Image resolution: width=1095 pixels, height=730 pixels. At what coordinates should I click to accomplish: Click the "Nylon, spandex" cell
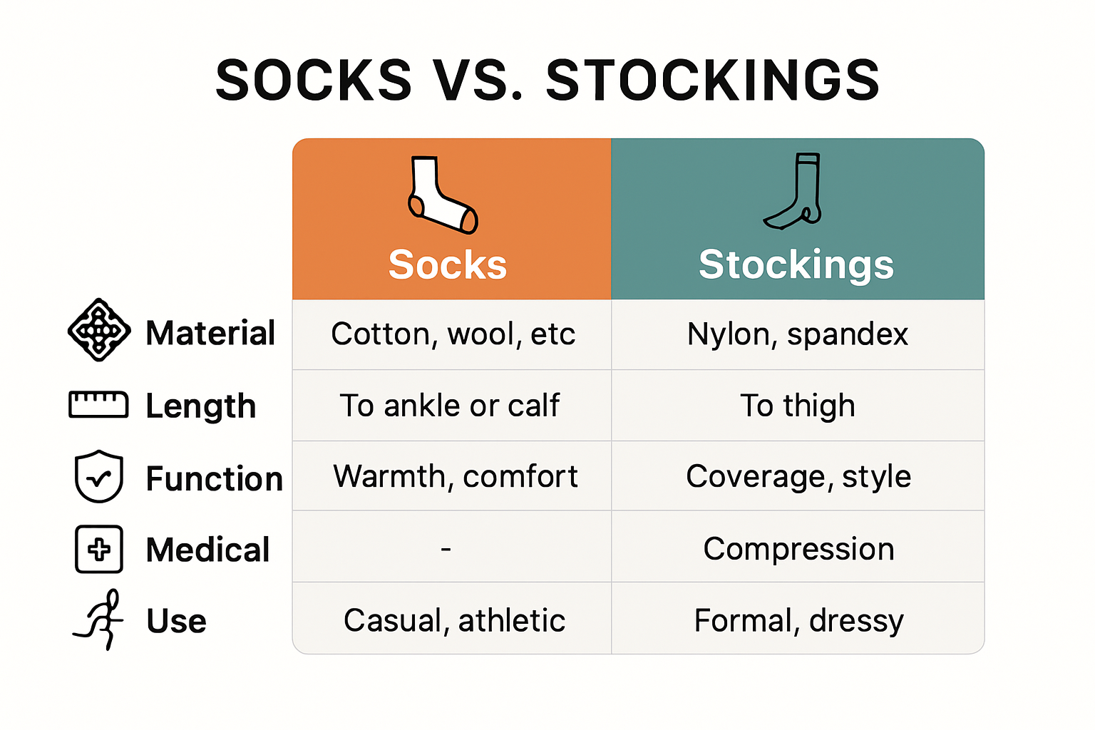798,334
